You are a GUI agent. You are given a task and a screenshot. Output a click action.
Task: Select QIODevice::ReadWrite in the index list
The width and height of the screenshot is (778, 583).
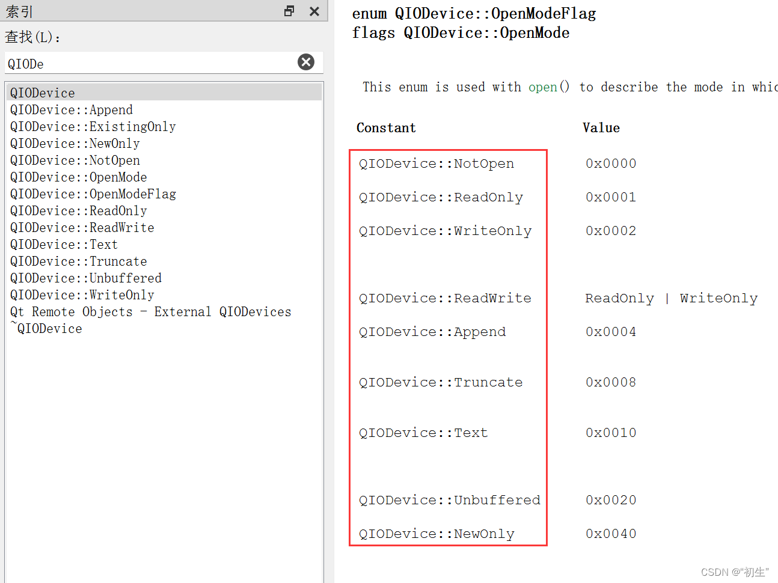(164, 227)
